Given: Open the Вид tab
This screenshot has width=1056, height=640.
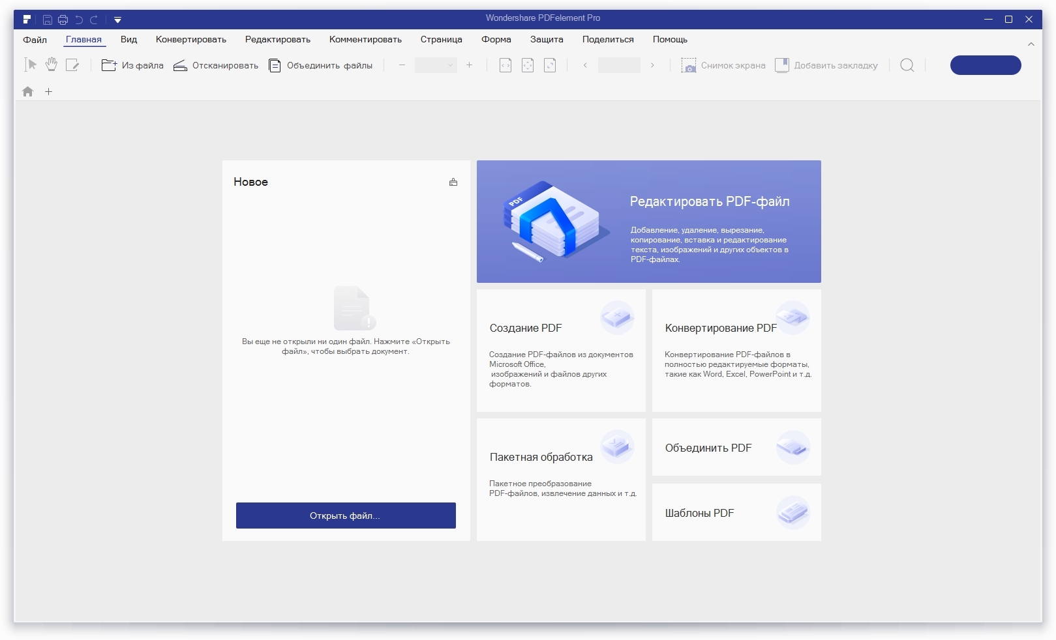Looking at the screenshot, I should click(128, 40).
